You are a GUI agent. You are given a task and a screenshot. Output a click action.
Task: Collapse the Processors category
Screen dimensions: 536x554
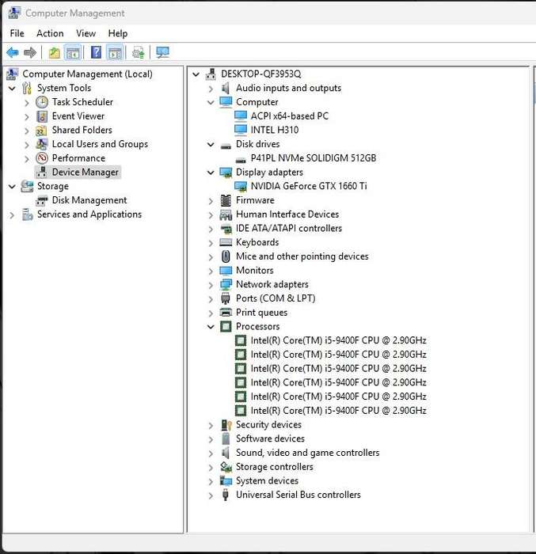coord(211,327)
